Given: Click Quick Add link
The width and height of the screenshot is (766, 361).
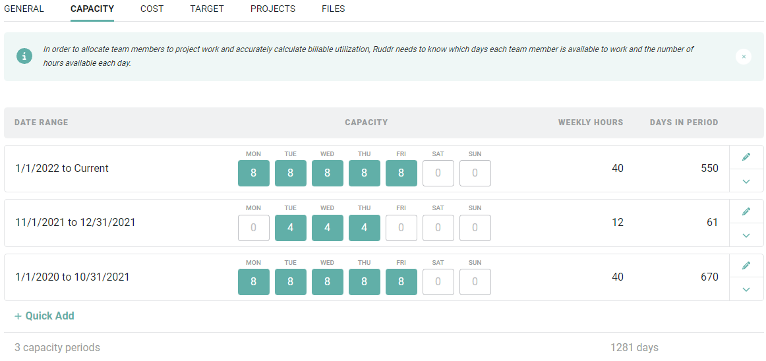Looking at the screenshot, I should pyautogui.click(x=44, y=316).
